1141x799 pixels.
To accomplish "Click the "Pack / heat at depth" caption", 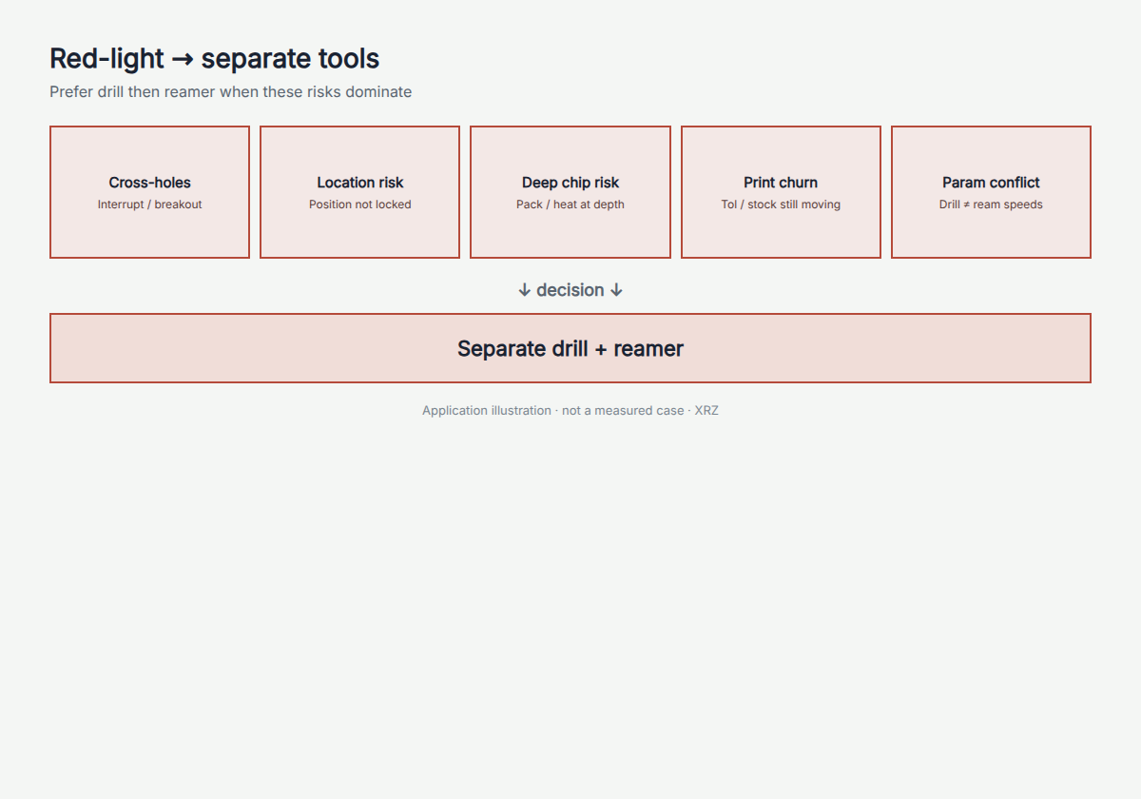I will [570, 205].
